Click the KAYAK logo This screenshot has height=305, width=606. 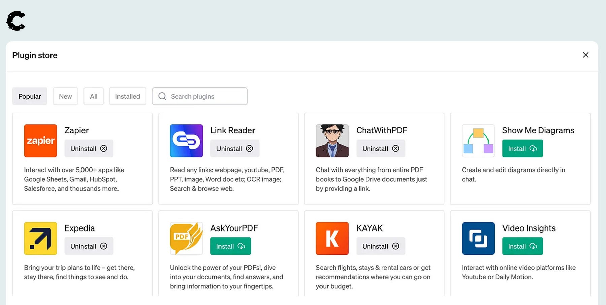[x=332, y=238]
